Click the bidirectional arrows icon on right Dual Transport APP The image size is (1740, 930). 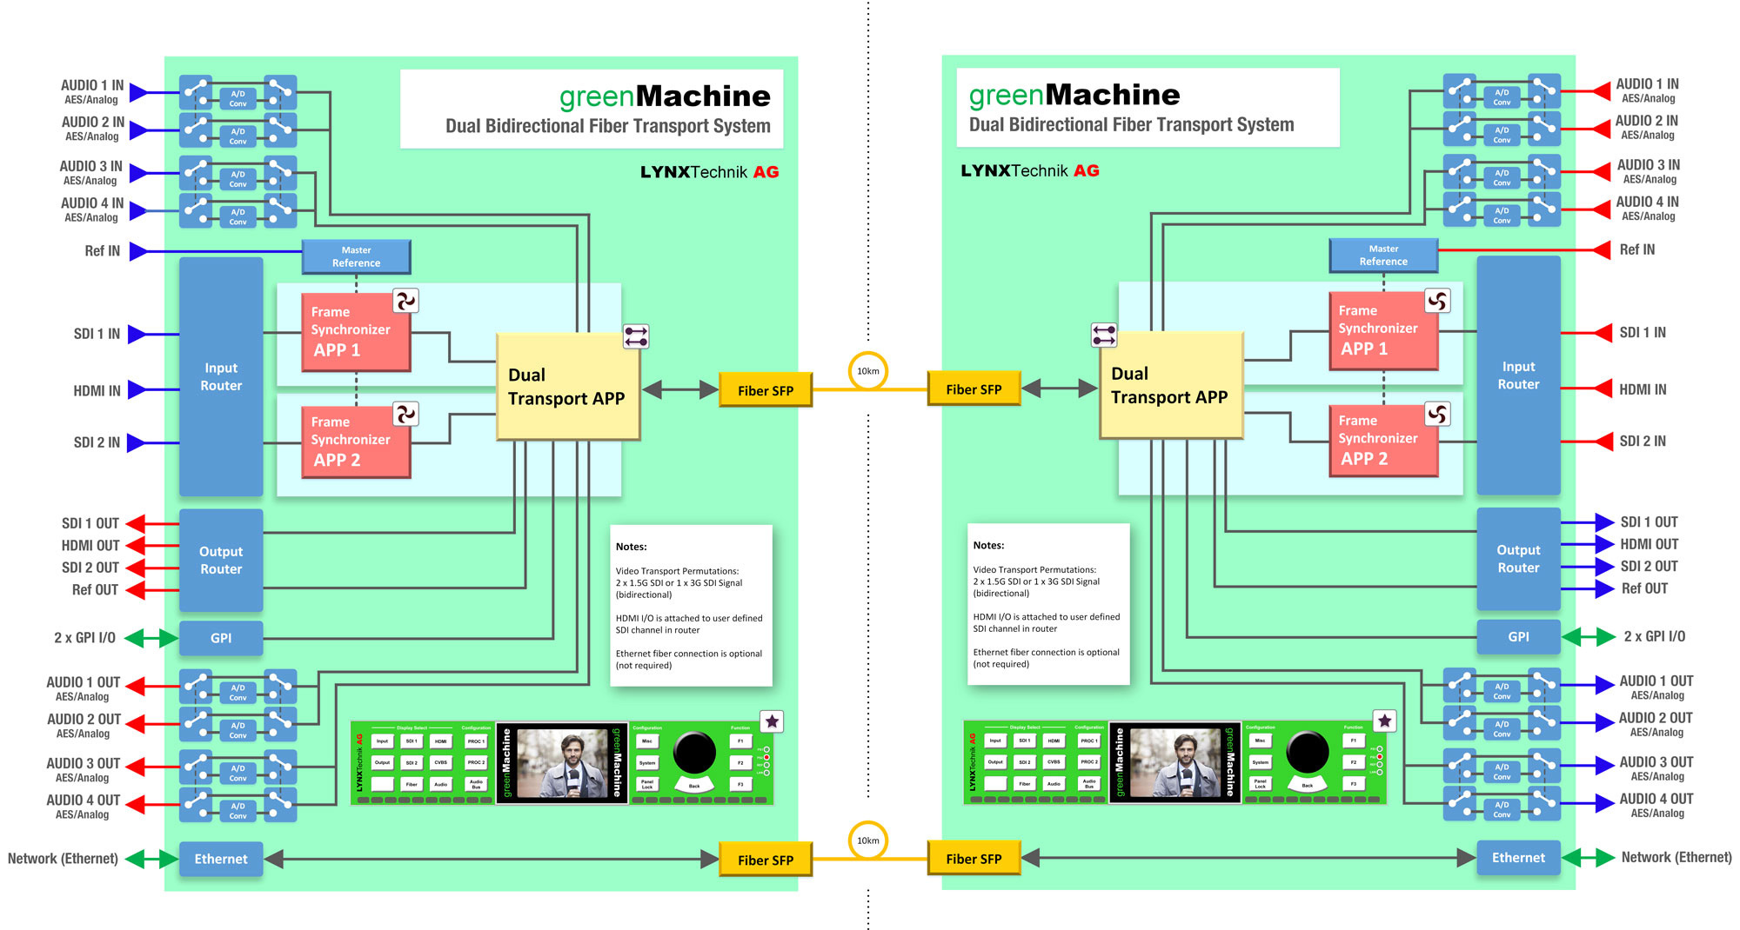pos(1104,335)
